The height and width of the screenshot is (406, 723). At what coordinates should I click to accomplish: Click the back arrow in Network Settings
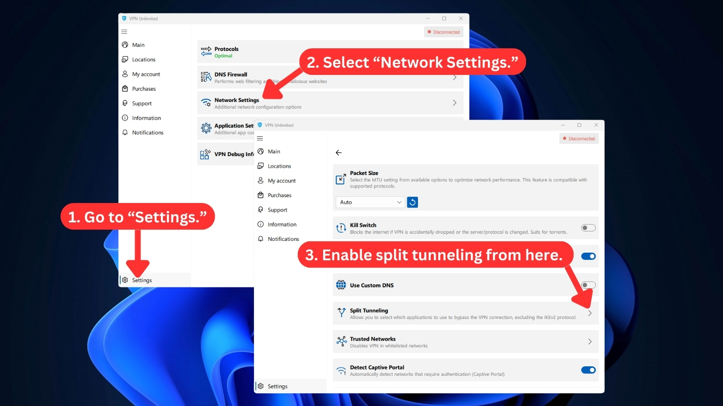(x=338, y=152)
